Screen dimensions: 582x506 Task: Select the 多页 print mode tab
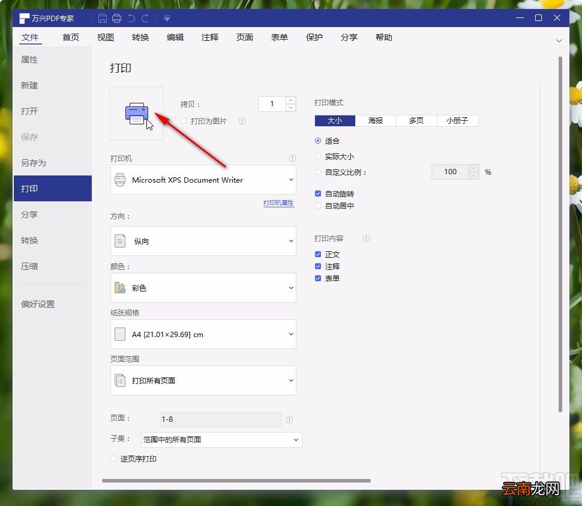click(416, 120)
